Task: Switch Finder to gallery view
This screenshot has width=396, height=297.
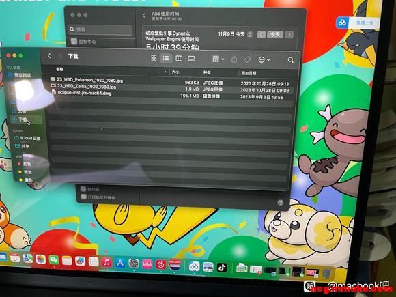Action: [x=191, y=59]
